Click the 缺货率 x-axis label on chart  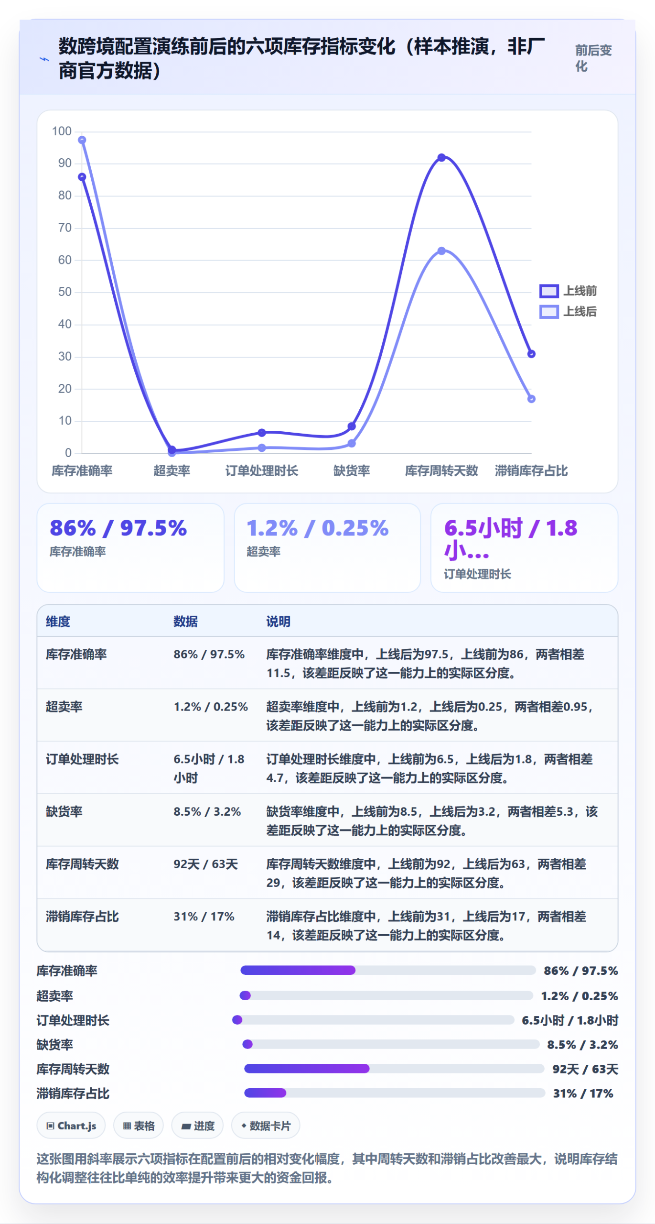(352, 471)
